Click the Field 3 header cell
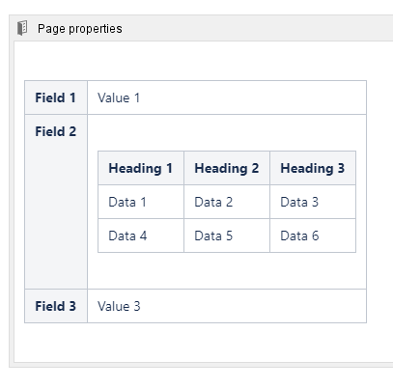 click(56, 306)
